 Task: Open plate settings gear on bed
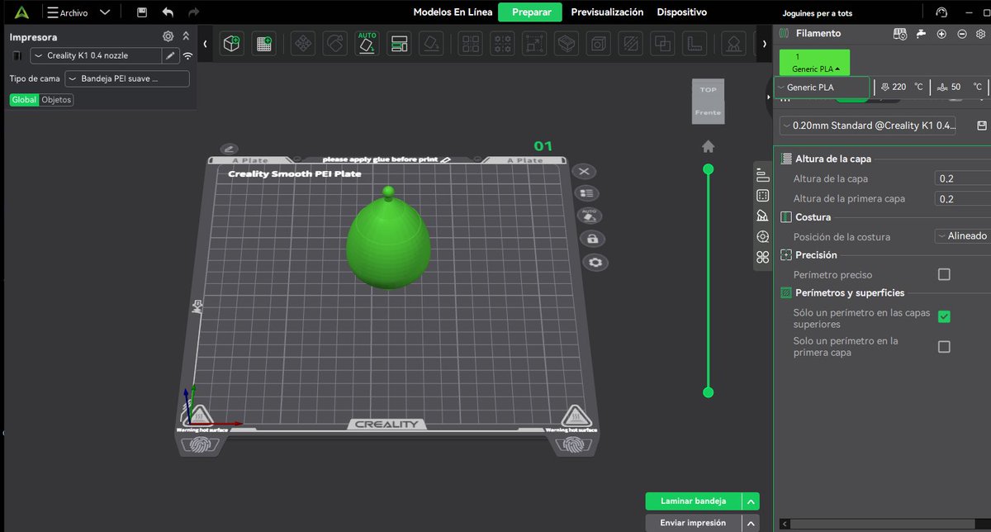(x=595, y=263)
